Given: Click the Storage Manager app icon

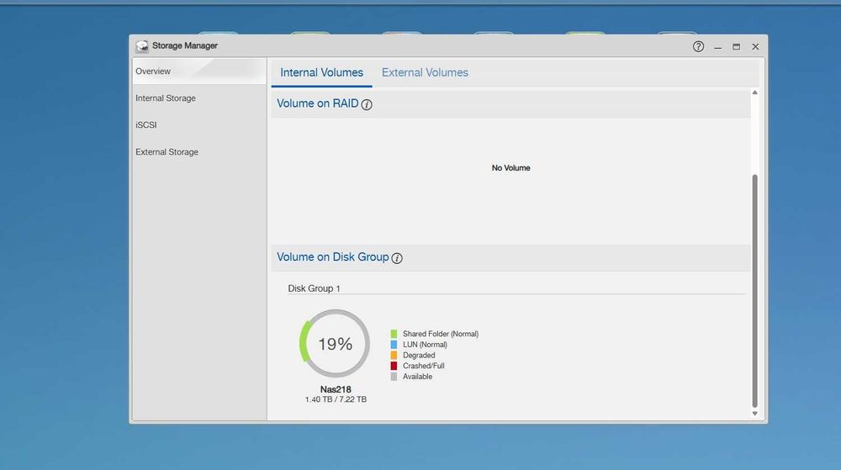Looking at the screenshot, I should tap(141, 46).
